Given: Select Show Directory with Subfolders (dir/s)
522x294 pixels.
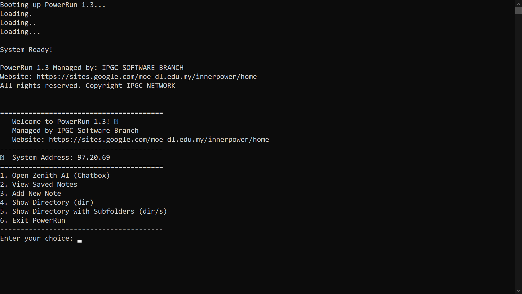Looking at the screenshot, I should point(83,212).
